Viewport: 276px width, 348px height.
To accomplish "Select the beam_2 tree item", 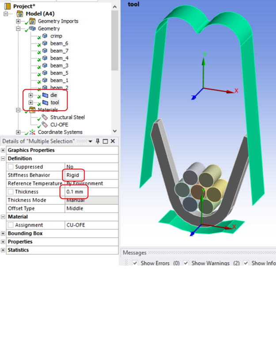I will click(59, 88).
